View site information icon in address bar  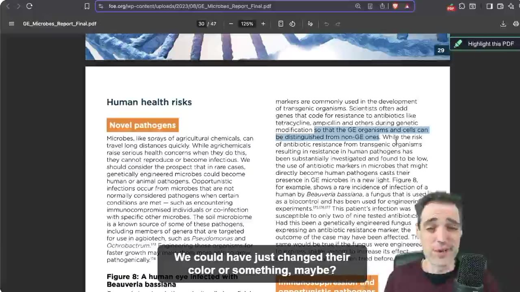[x=101, y=6]
